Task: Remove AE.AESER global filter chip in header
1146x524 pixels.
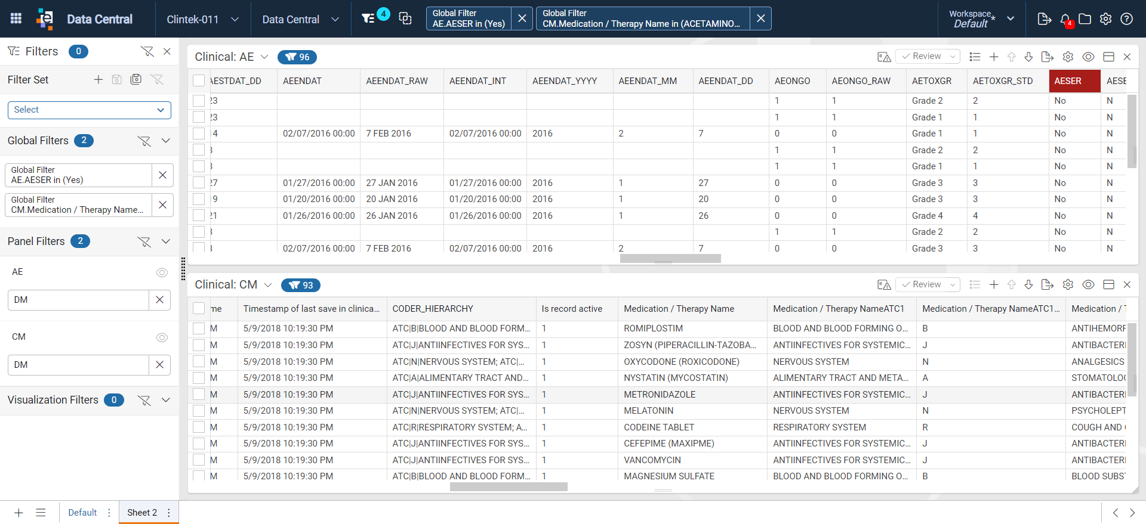Action: click(522, 18)
